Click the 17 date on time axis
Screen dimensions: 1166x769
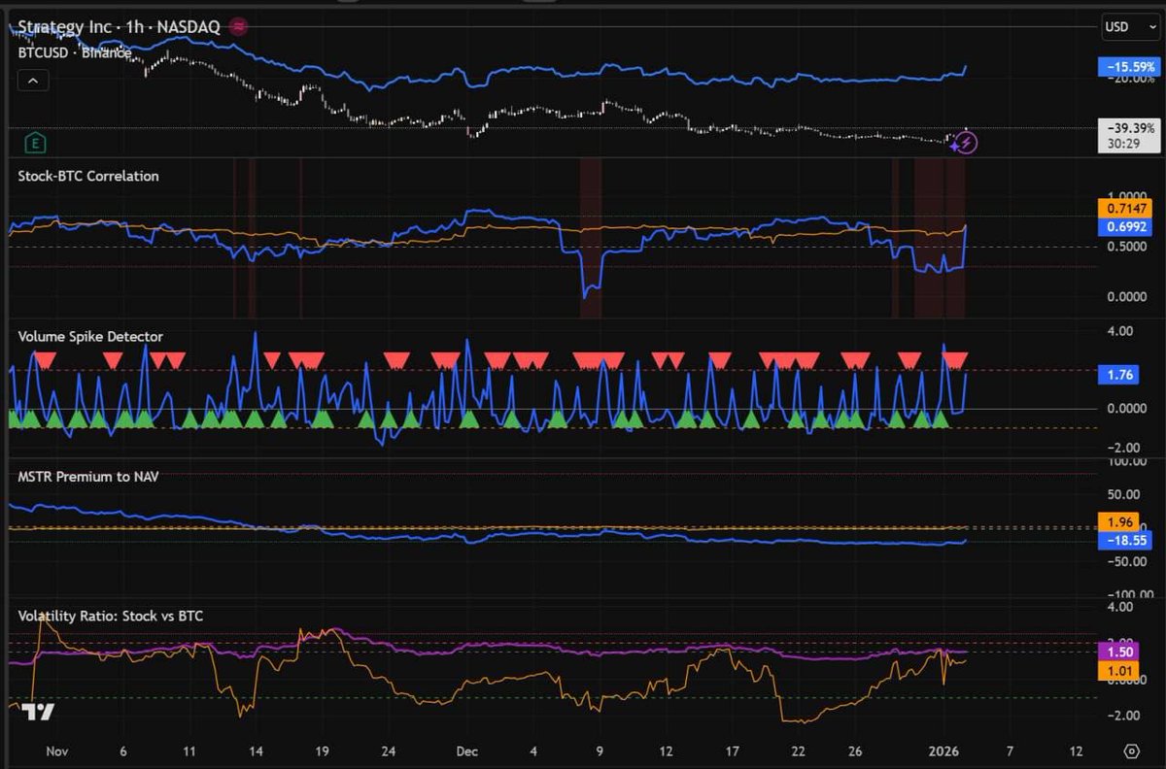coord(732,752)
